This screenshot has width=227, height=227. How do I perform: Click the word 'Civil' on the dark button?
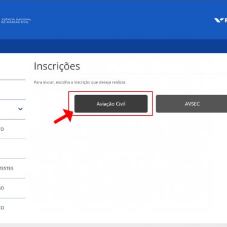click(x=120, y=104)
